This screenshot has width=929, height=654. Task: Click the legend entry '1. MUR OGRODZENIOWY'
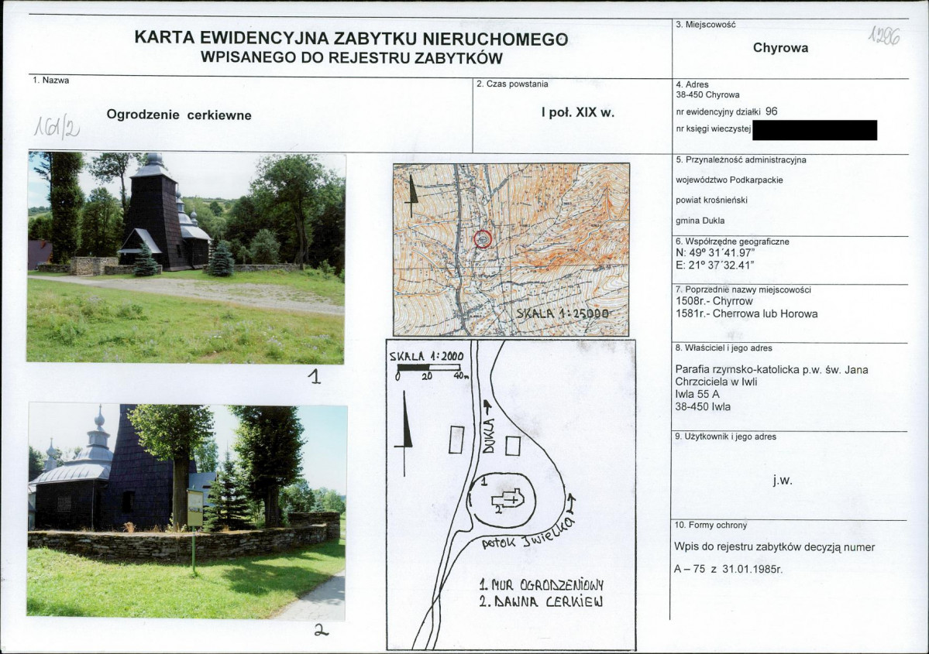click(541, 585)
